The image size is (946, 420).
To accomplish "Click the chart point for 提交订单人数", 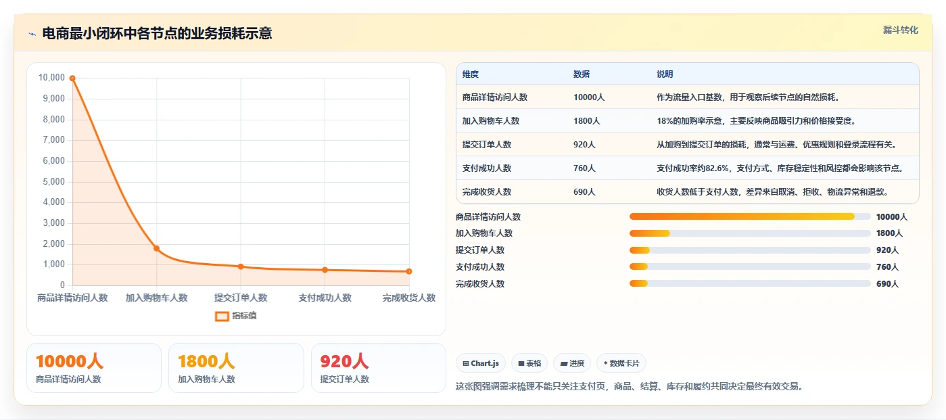I will pyautogui.click(x=241, y=266).
